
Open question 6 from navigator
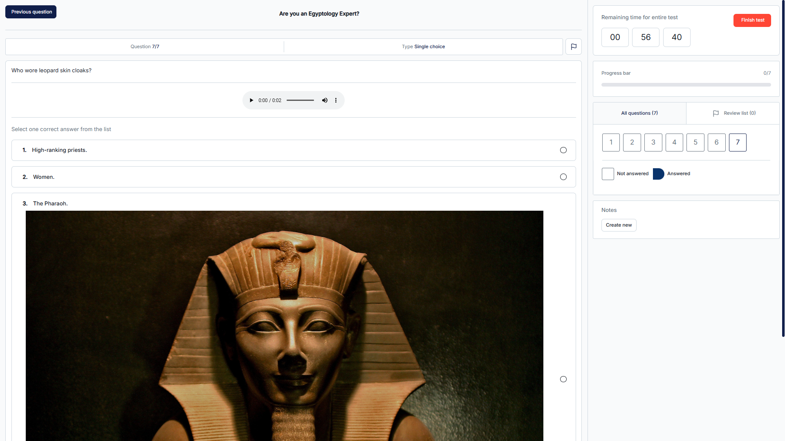coord(716,143)
